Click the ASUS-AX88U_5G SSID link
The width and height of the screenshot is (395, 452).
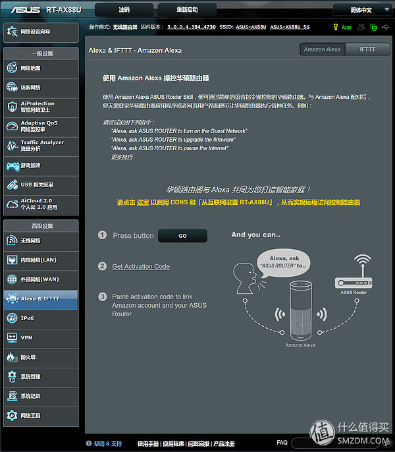point(290,27)
